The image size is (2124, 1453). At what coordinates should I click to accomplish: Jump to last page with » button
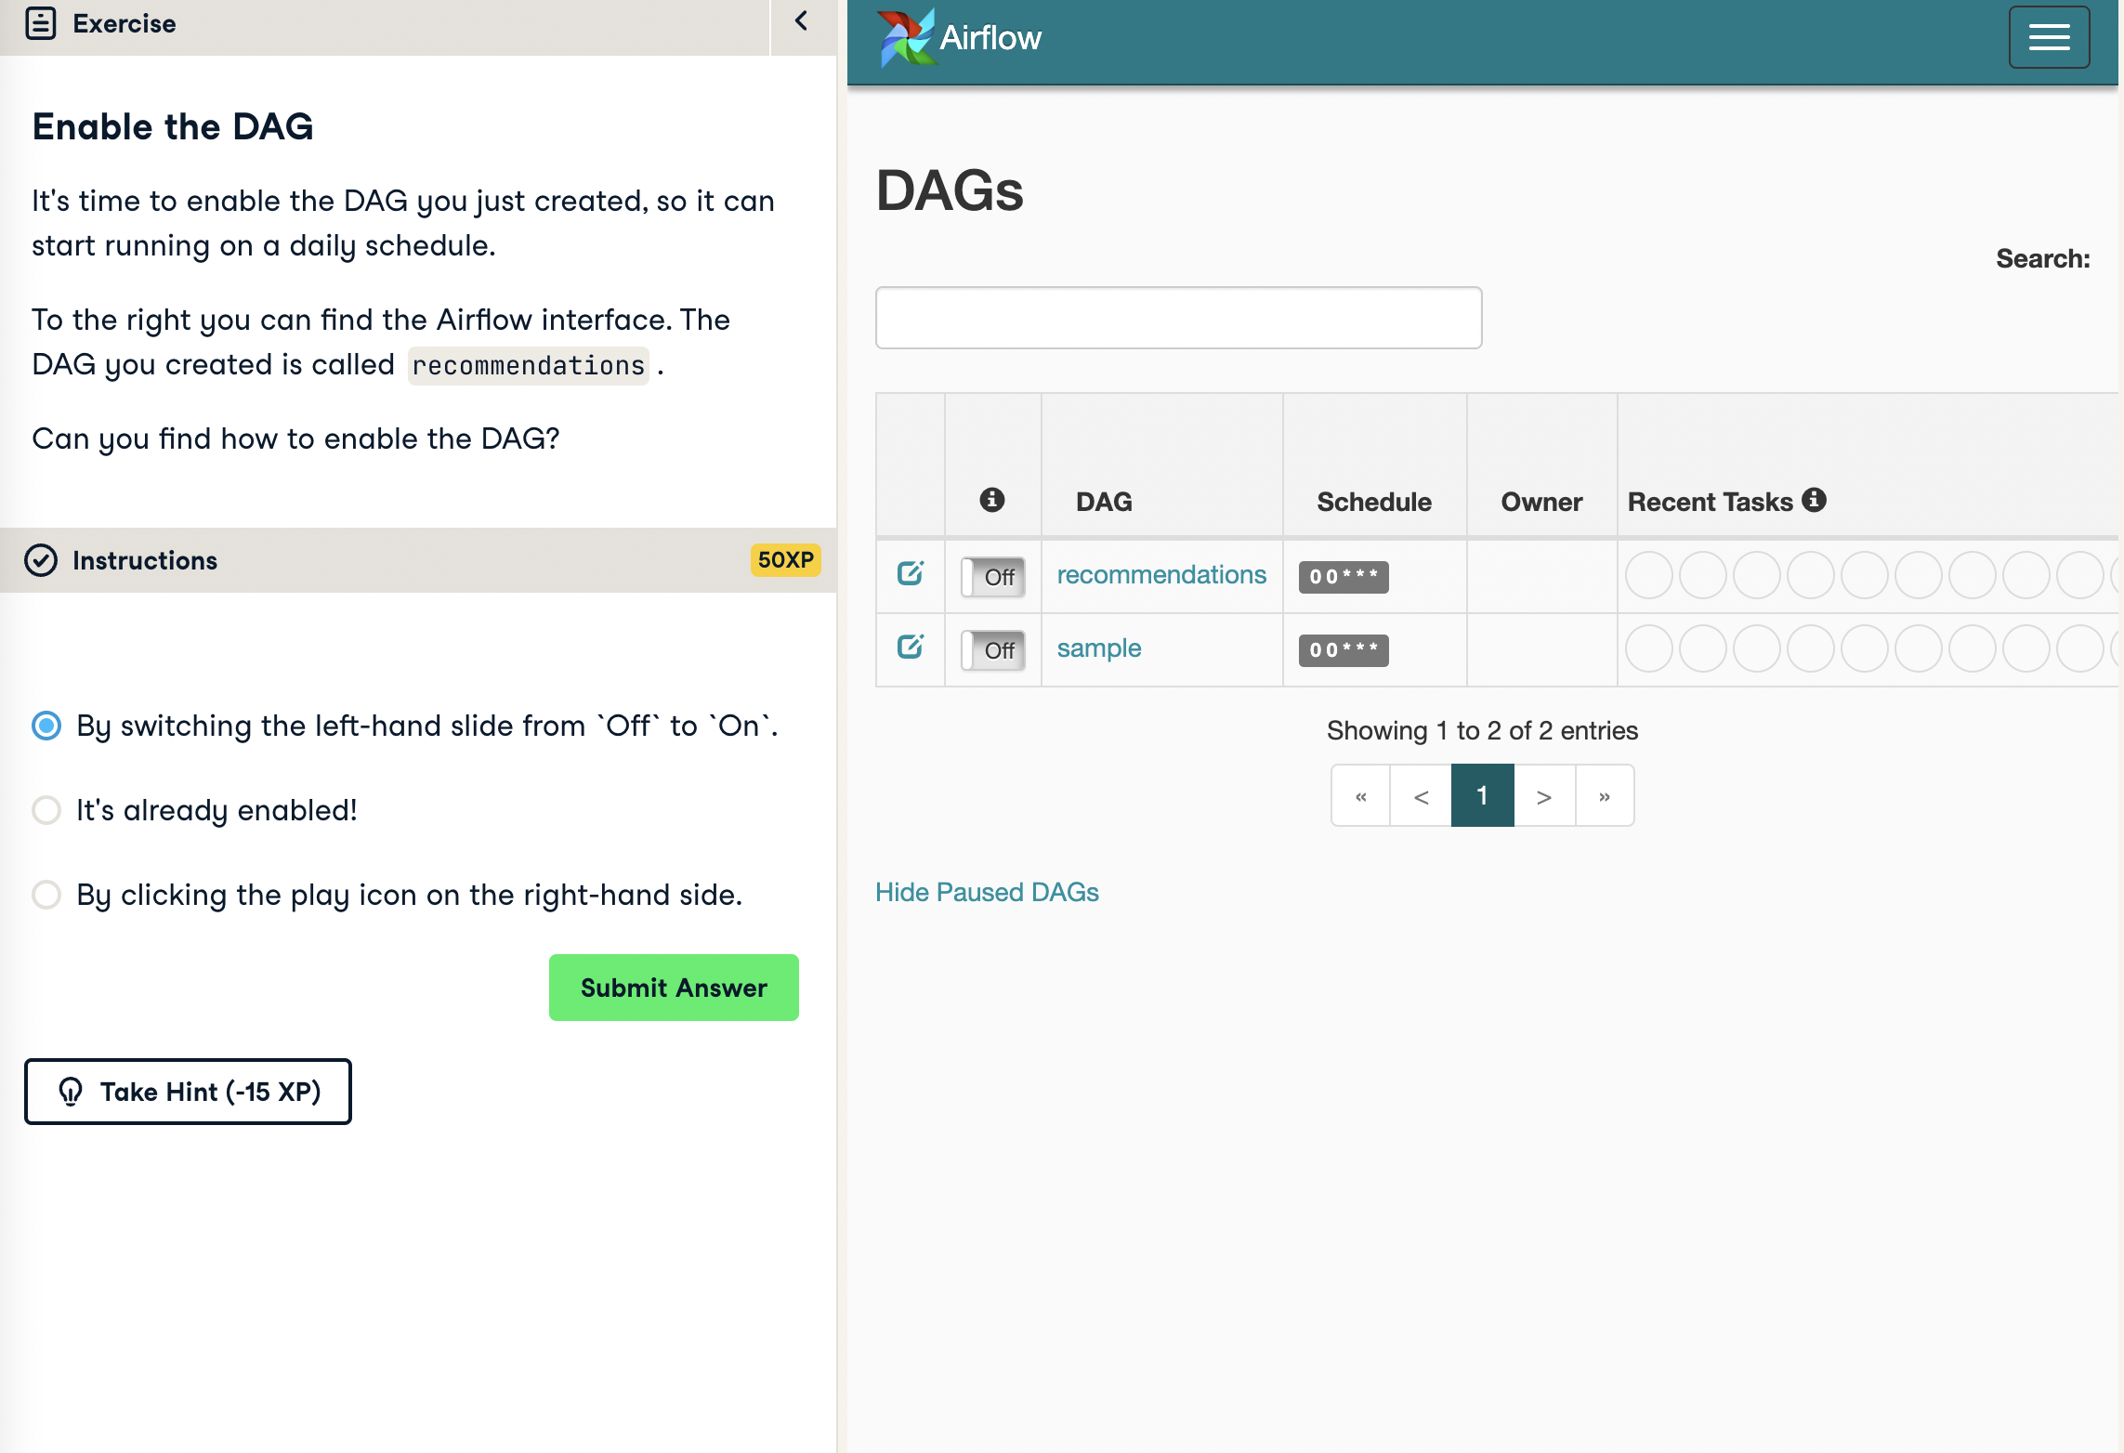(1604, 796)
